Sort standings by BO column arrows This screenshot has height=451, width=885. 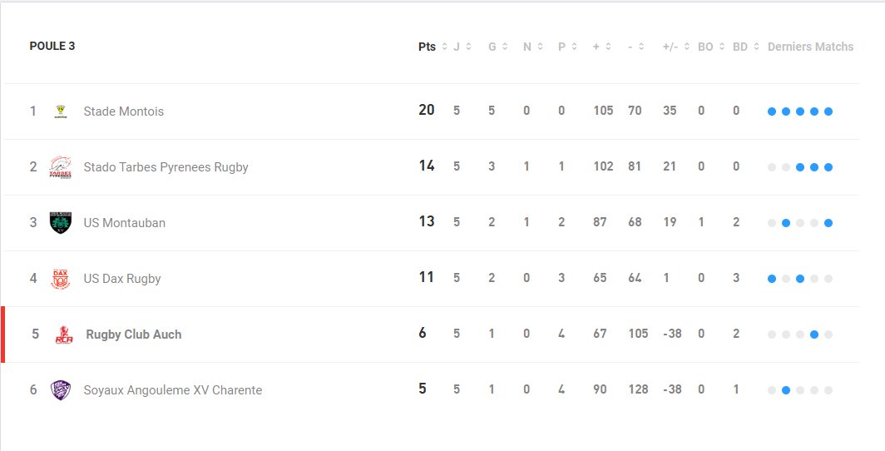721,47
